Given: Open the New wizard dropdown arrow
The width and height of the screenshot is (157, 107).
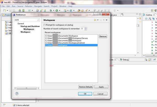Looking at the screenshot, I should tap(7, 10).
